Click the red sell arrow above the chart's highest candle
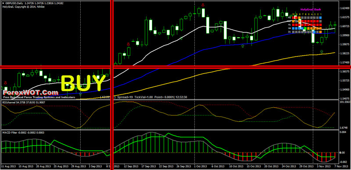 click(203, 5)
